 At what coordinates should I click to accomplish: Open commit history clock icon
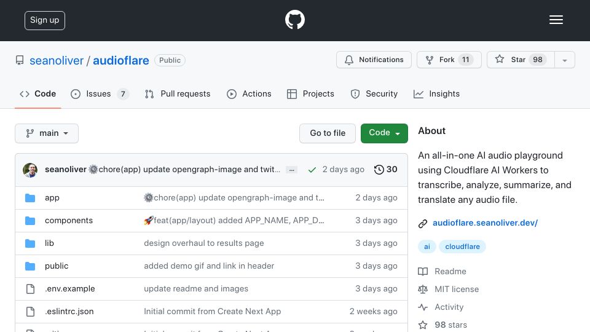tap(379, 170)
